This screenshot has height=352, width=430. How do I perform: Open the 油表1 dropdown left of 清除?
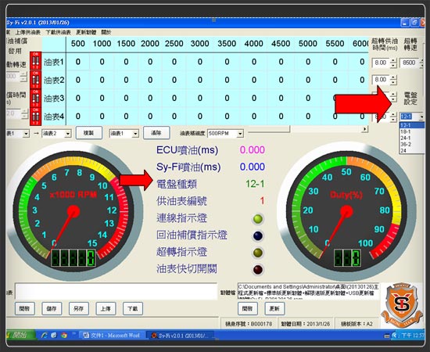click(124, 134)
